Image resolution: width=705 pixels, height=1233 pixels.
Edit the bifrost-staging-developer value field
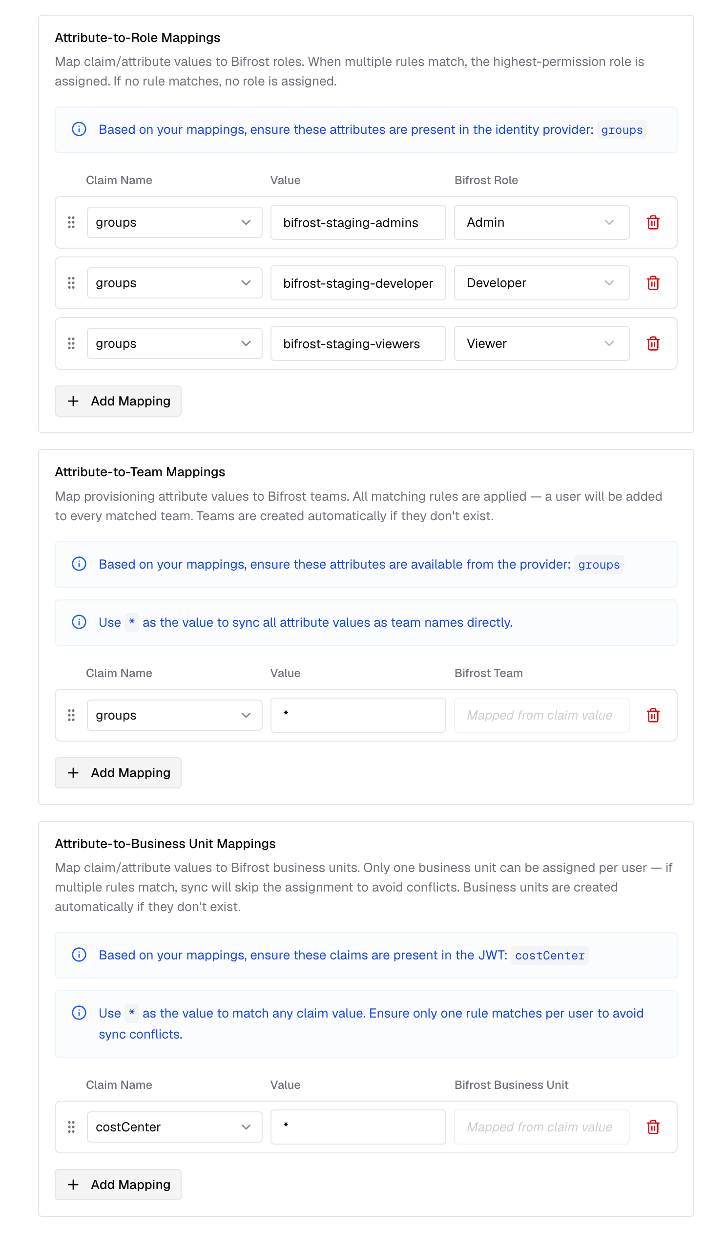[x=358, y=283]
